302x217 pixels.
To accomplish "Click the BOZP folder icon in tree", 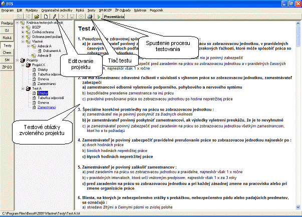I will 29,27.
